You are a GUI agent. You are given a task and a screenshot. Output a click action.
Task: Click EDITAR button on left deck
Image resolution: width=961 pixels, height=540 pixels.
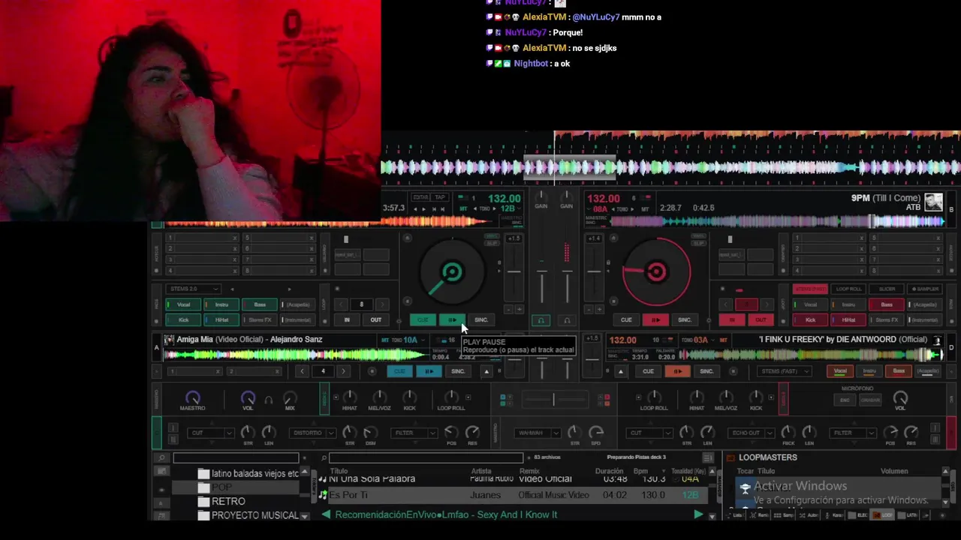pos(420,197)
